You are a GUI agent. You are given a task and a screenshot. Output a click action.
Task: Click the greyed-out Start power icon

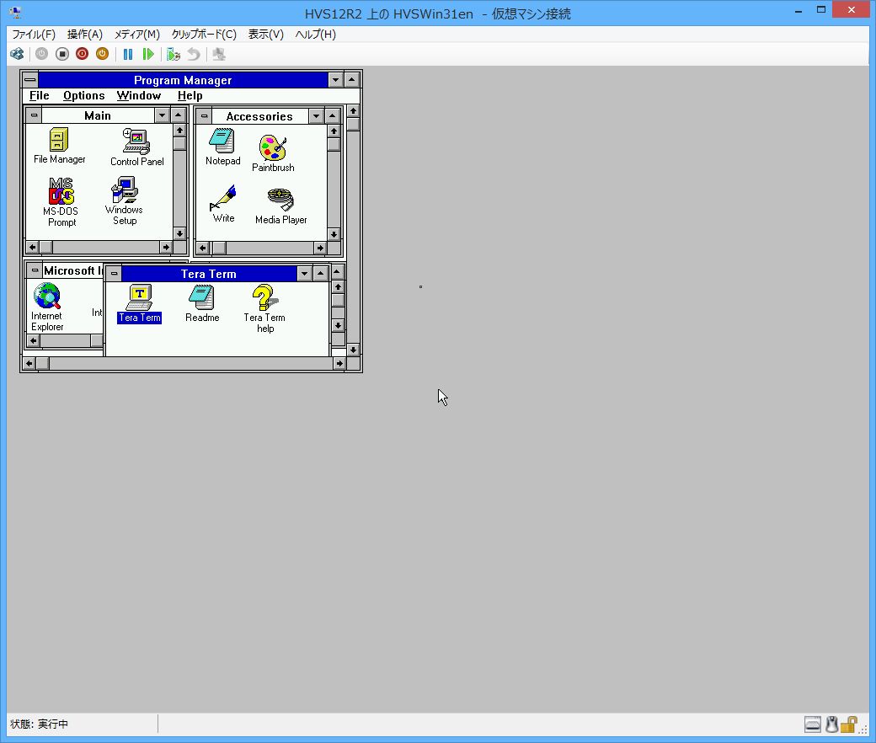click(x=41, y=54)
